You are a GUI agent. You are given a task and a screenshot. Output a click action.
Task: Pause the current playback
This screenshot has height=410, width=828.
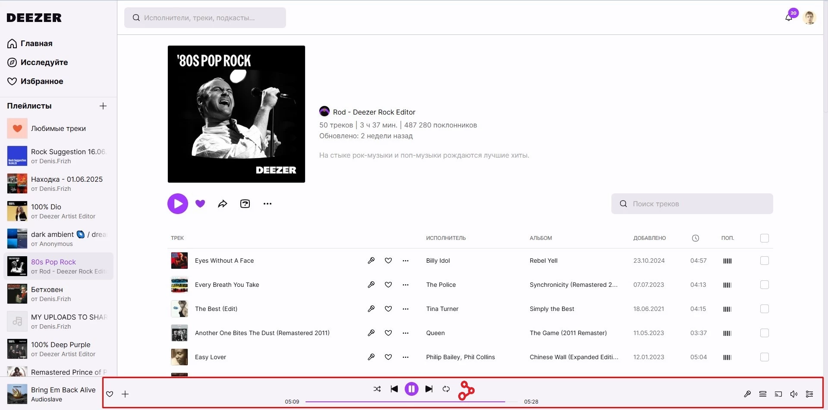coord(412,389)
